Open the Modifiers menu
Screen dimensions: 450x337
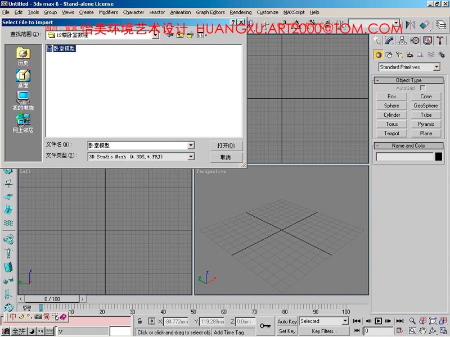(108, 12)
